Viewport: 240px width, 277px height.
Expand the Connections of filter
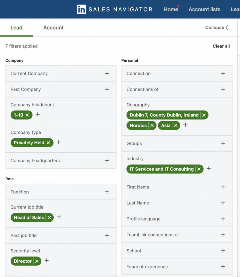(223, 89)
